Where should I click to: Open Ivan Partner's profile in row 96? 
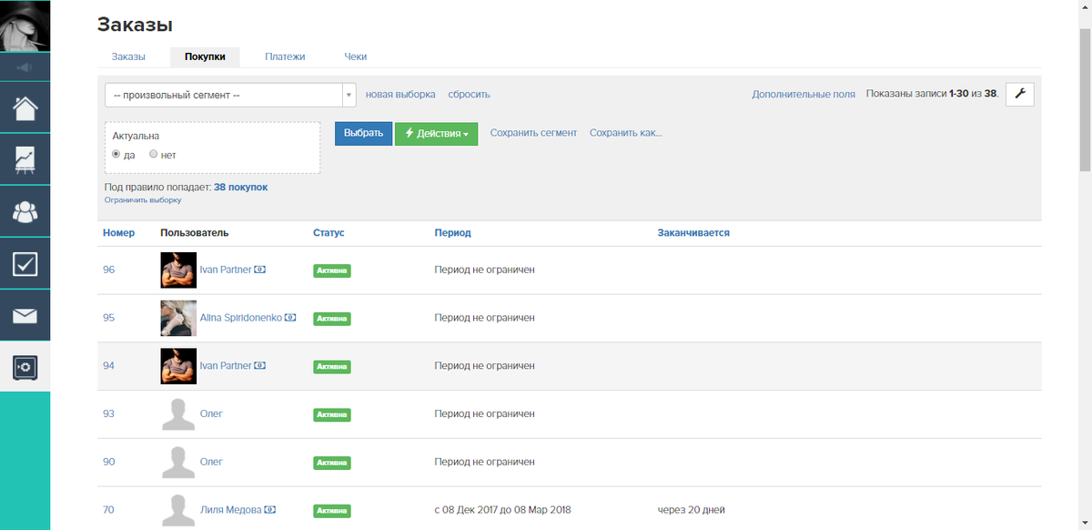click(226, 270)
